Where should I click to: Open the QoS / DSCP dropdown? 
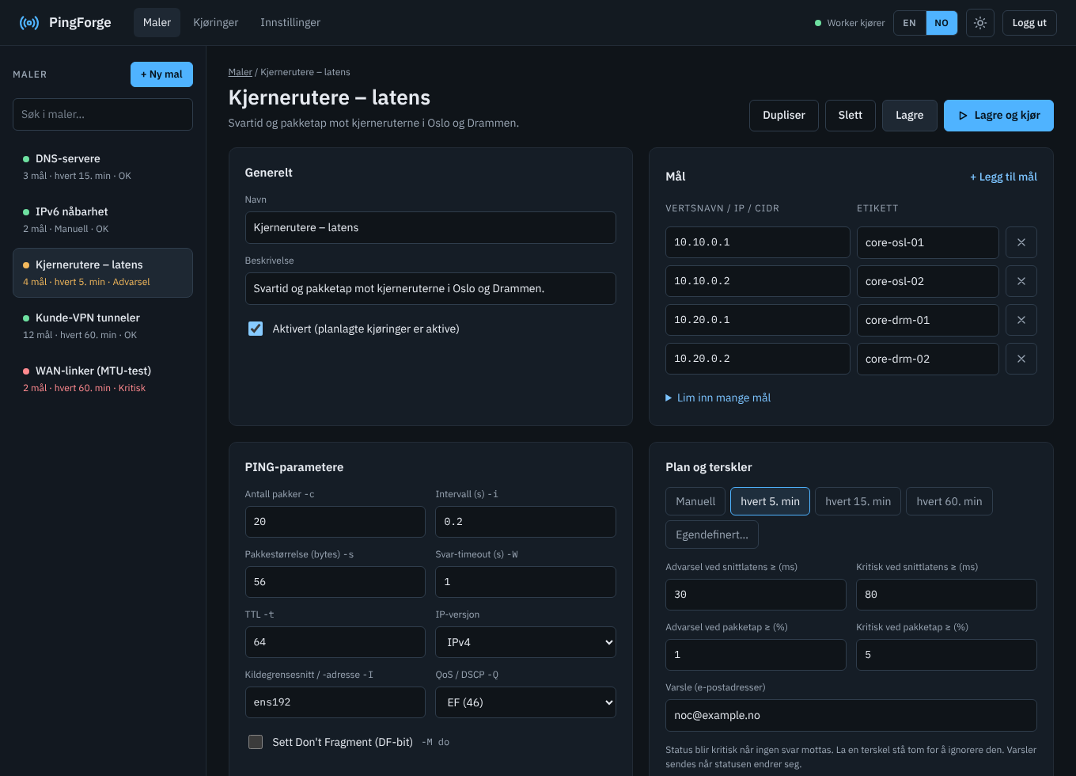525,702
